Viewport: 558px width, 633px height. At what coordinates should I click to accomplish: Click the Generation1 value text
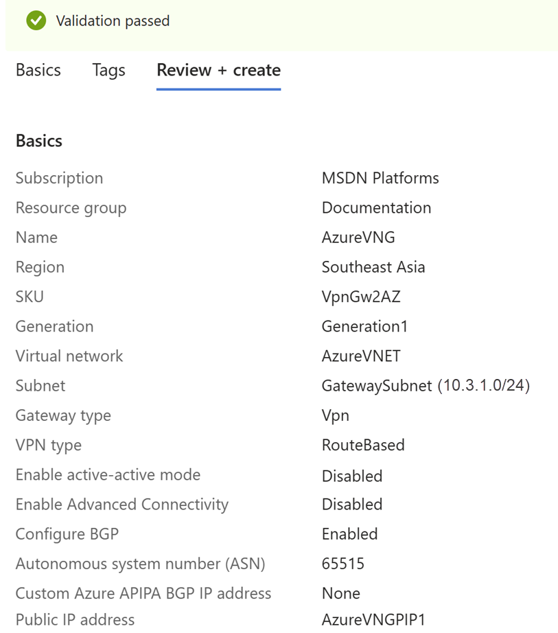tap(364, 326)
